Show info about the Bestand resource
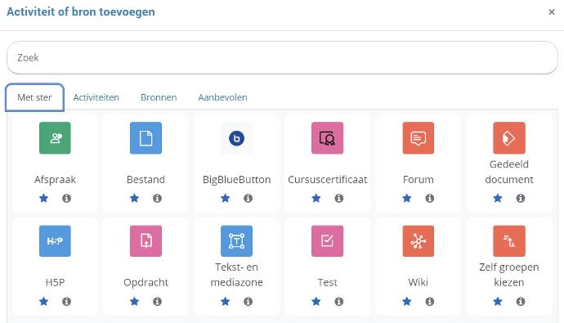This screenshot has width=564, height=323. point(157,198)
